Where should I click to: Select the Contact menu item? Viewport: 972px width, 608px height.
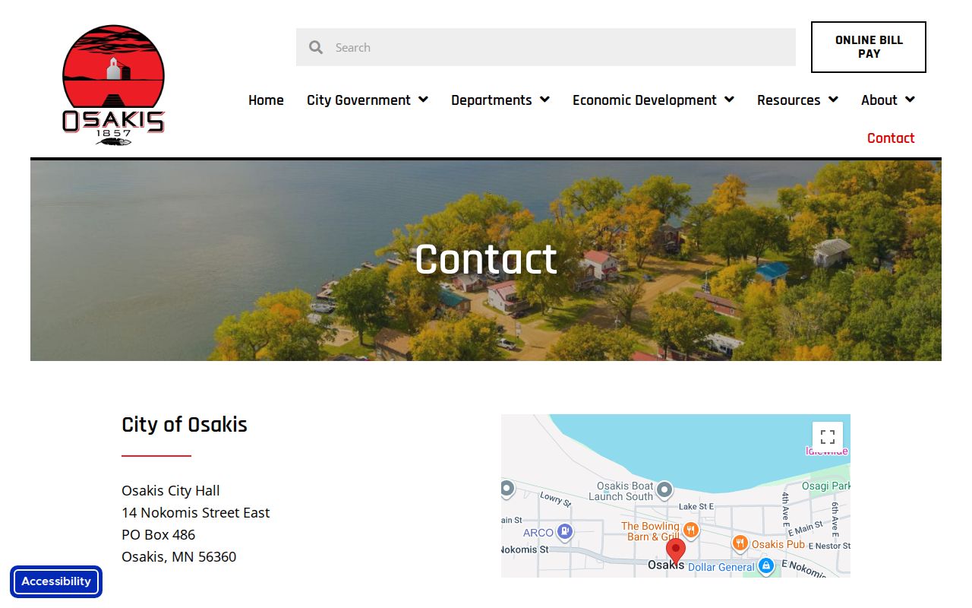click(x=891, y=138)
